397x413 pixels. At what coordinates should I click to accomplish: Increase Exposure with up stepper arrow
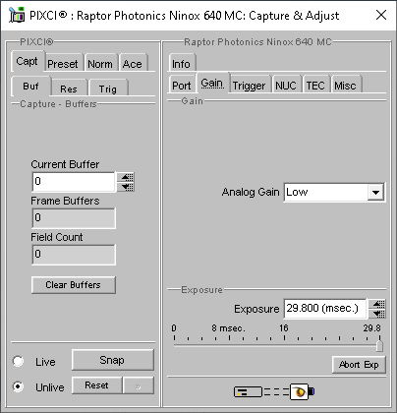pyautogui.click(x=377, y=304)
